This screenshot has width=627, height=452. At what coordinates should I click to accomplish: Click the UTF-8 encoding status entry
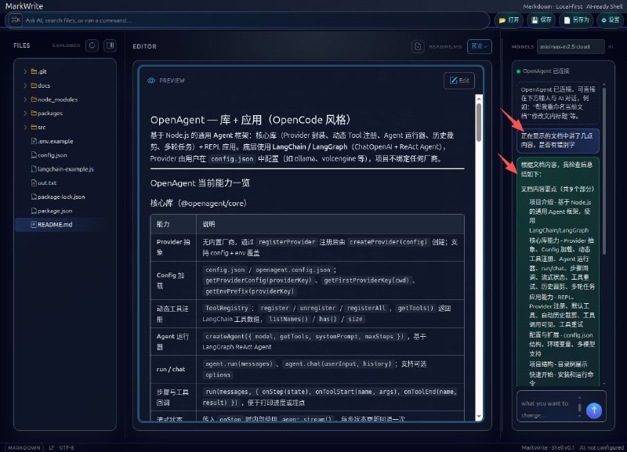pos(67,447)
